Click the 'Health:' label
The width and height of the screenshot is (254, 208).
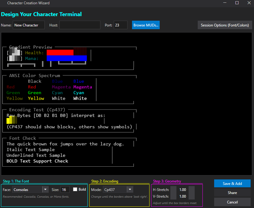point(34,53)
